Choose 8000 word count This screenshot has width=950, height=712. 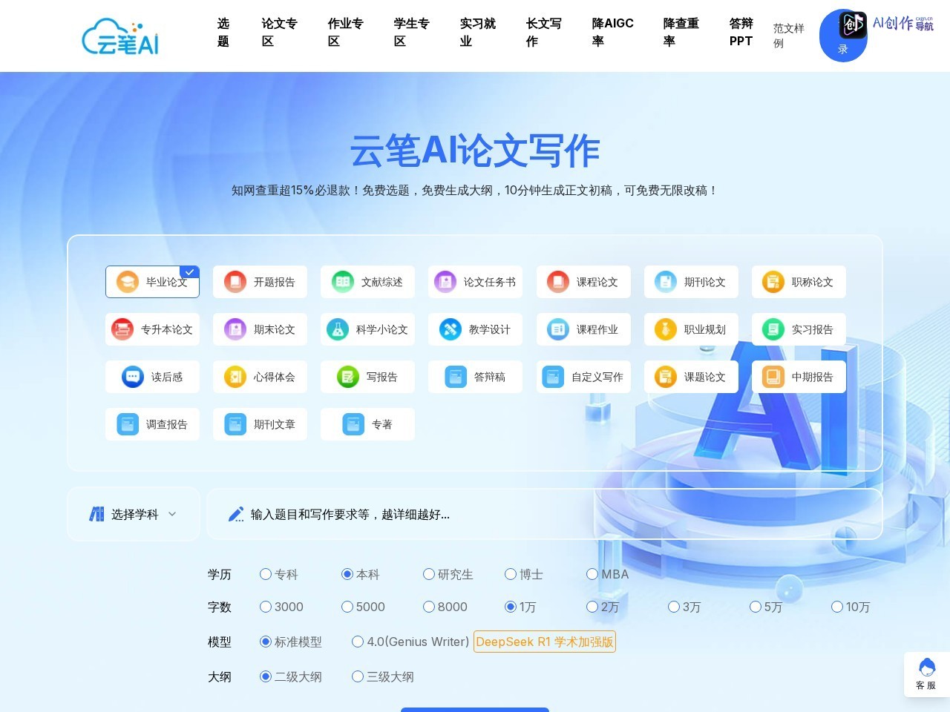(x=429, y=607)
